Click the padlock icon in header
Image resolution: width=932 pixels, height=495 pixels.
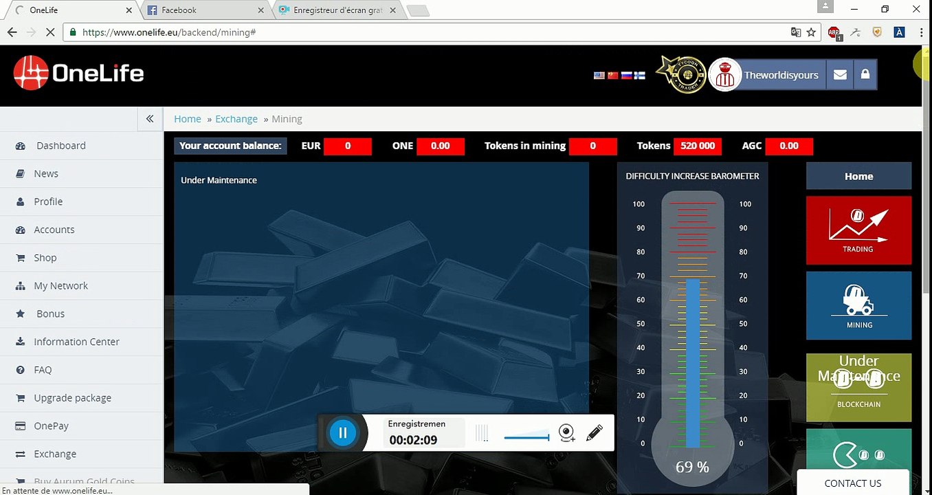[865, 75]
